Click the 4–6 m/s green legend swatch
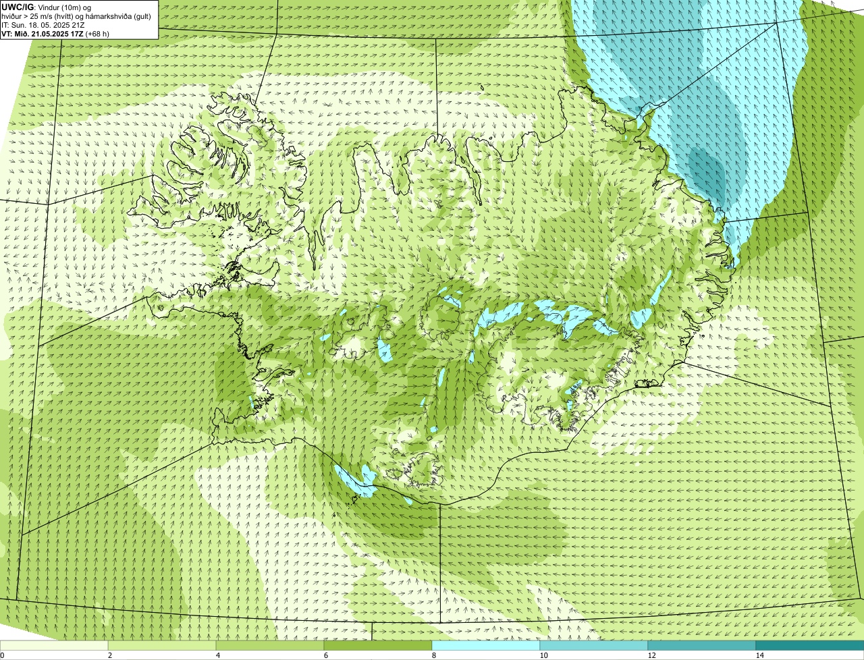The image size is (864, 660). coord(270,645)
